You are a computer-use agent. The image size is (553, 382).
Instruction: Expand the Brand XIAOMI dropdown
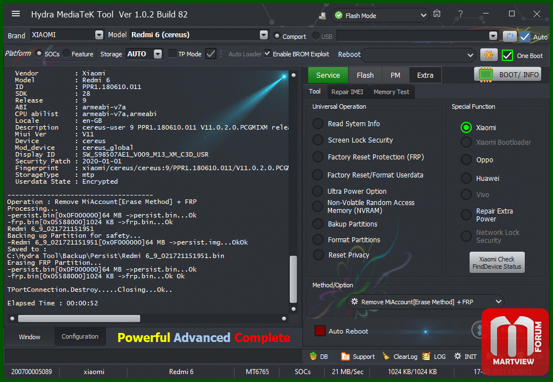(x=99, y=35)
